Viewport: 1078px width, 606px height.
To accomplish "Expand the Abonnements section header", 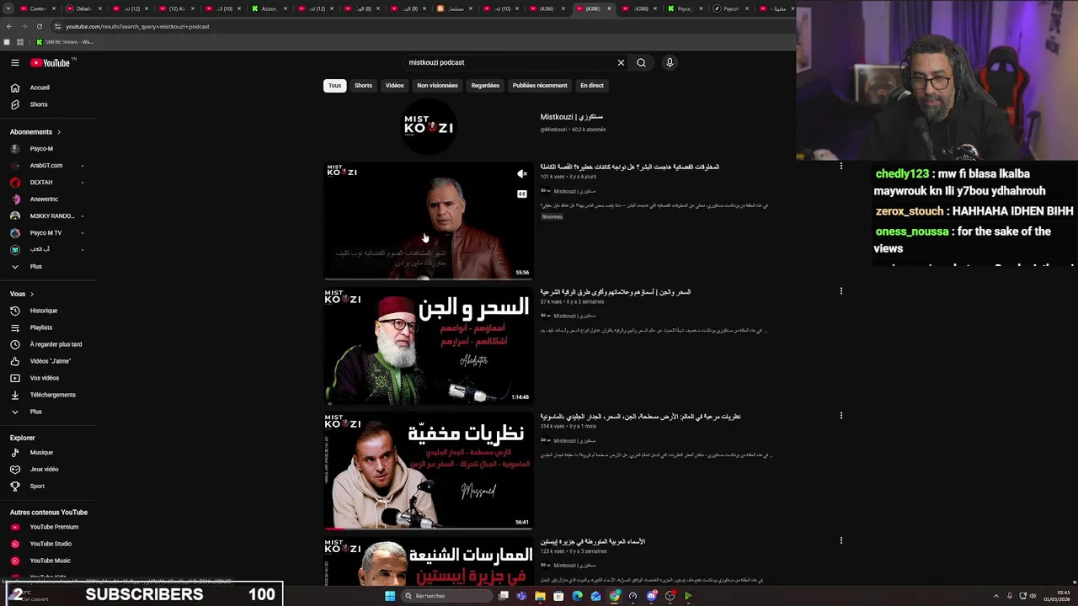I will [x=35, y=132].
